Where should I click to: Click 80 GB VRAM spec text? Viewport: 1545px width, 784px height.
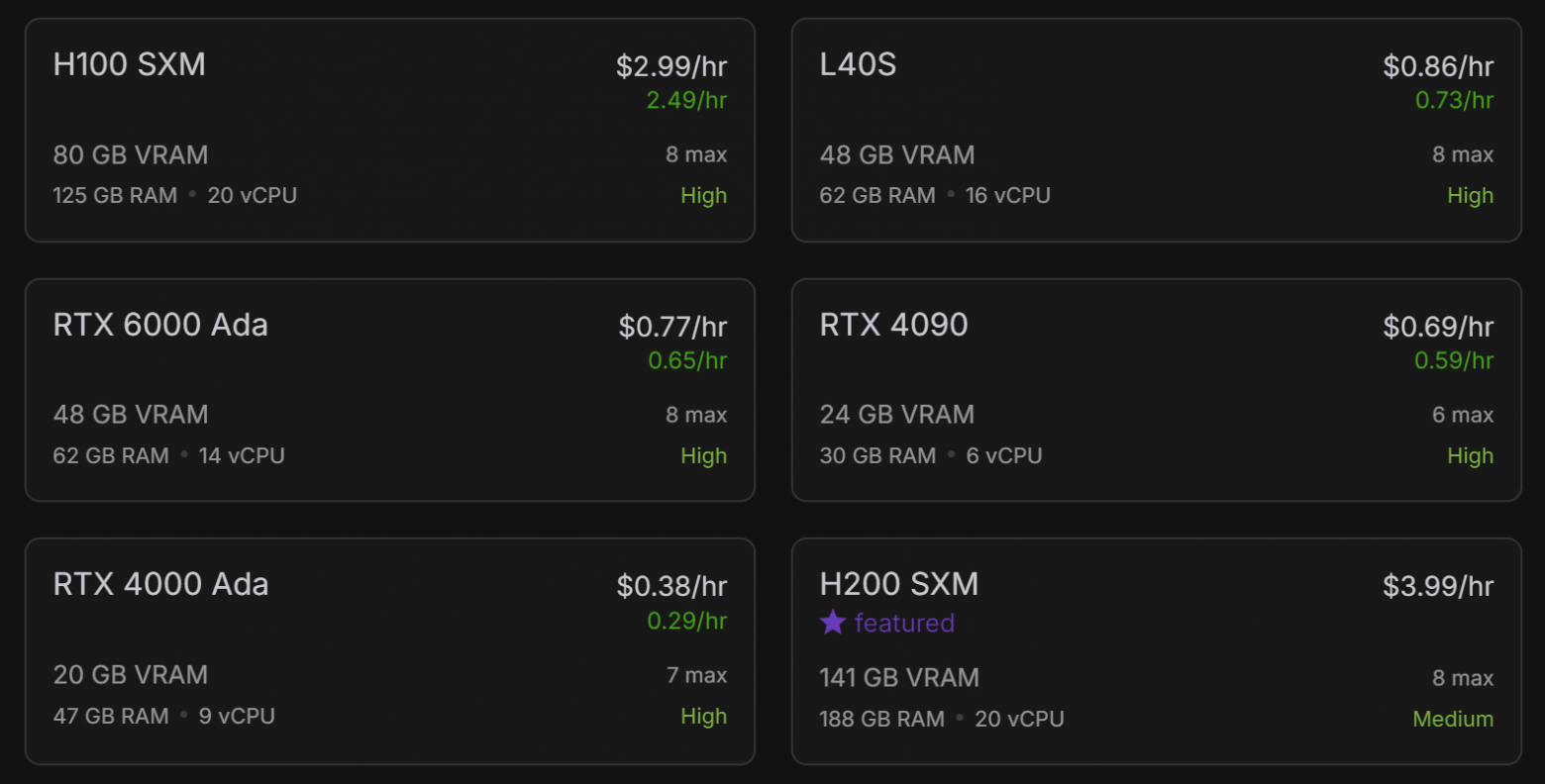pos(131,154)
